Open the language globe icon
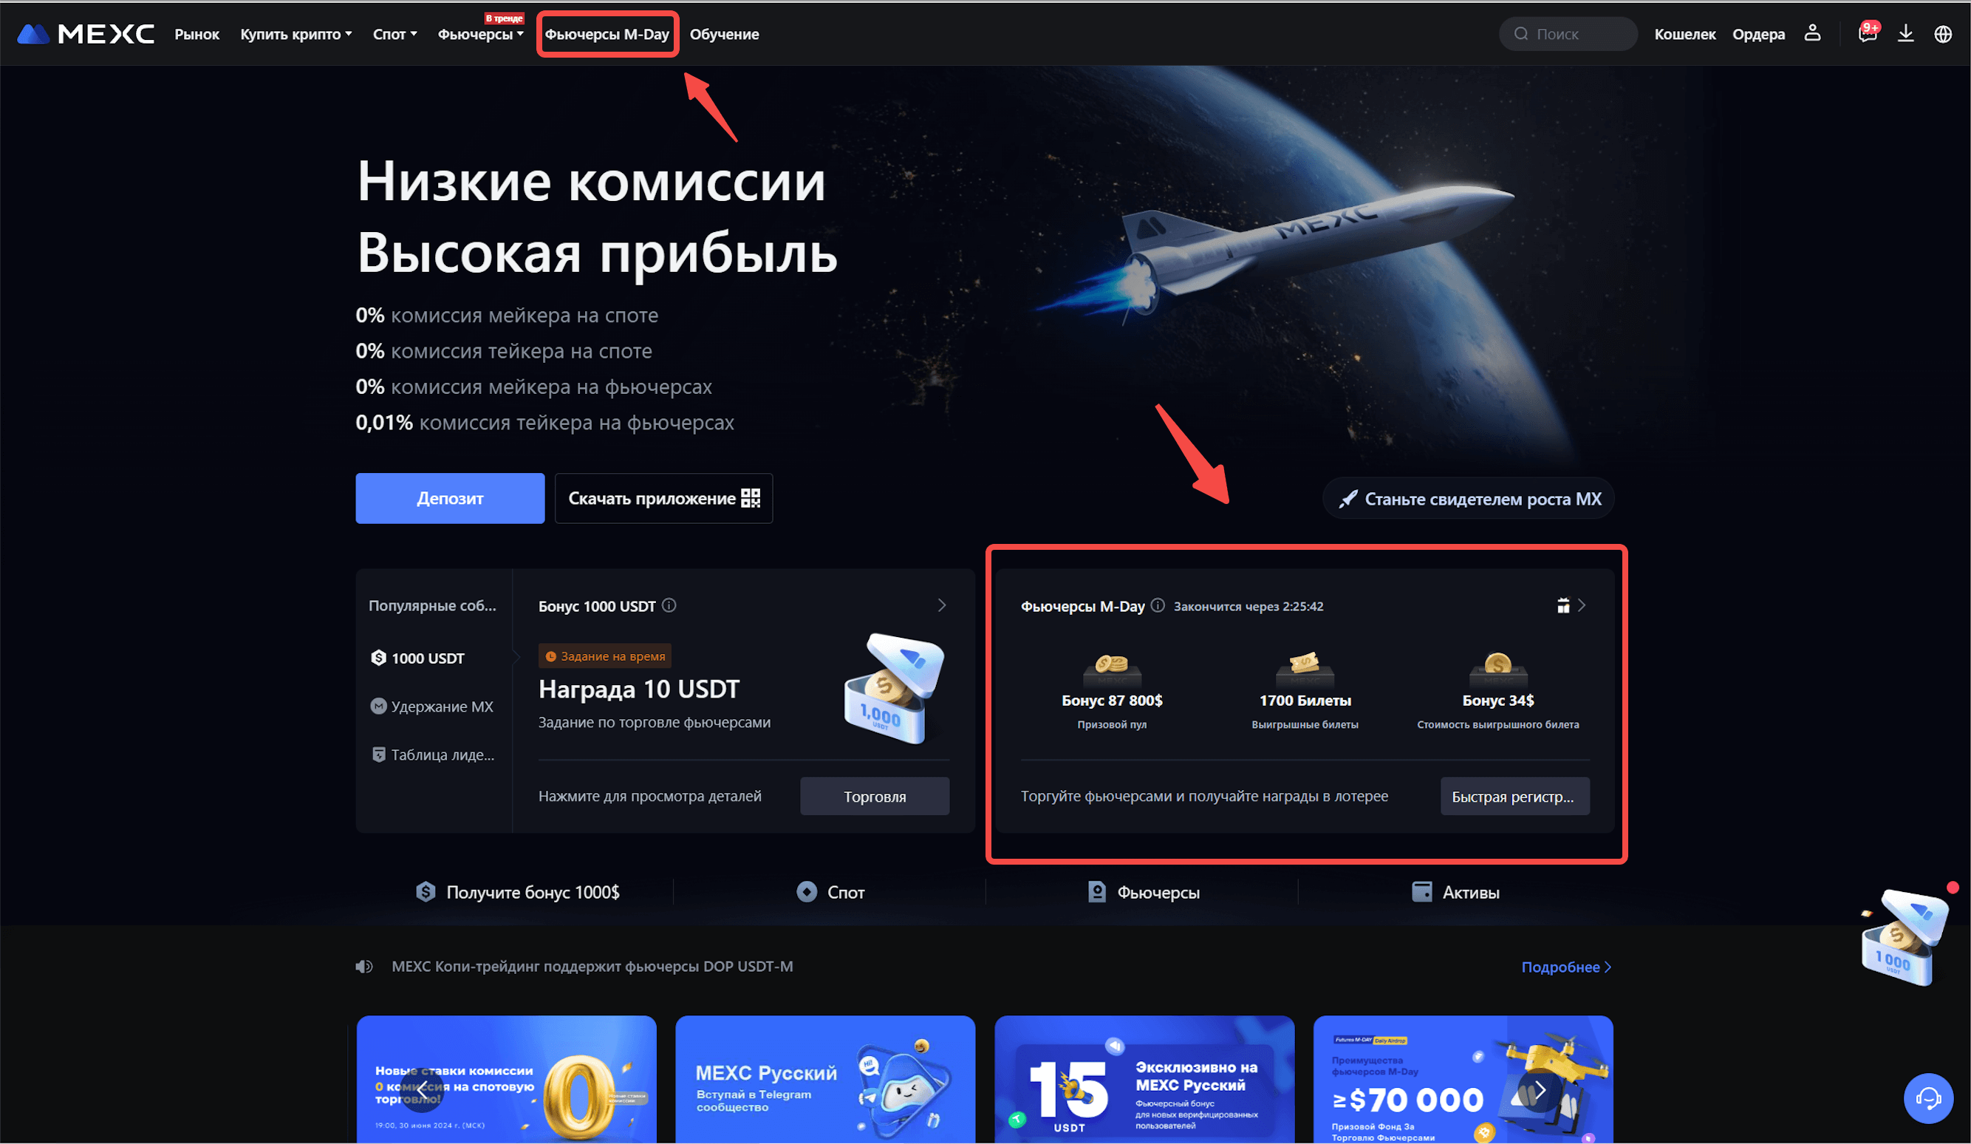Viewport: 1971px width, 1144px height. click(1943, 34)
